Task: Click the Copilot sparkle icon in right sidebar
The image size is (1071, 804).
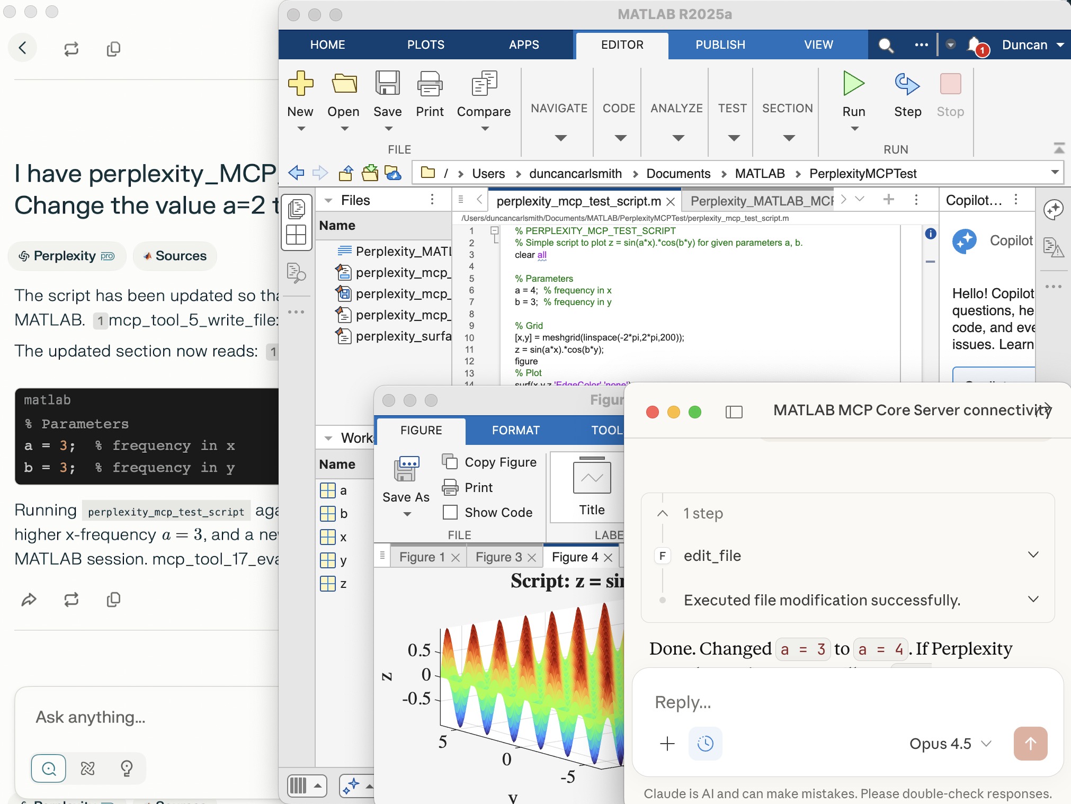Action: pyautogui.click(x=1053, y=209)
